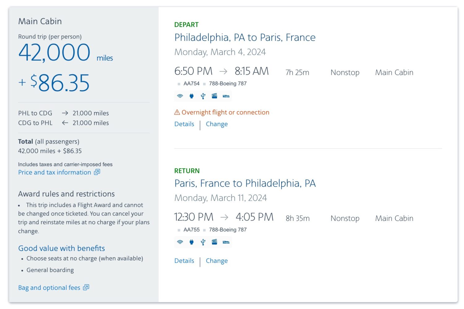Screen dimensions: 464x309
Task: Click the external link icon on Price and tax information
Action: (x=97, y=172)
